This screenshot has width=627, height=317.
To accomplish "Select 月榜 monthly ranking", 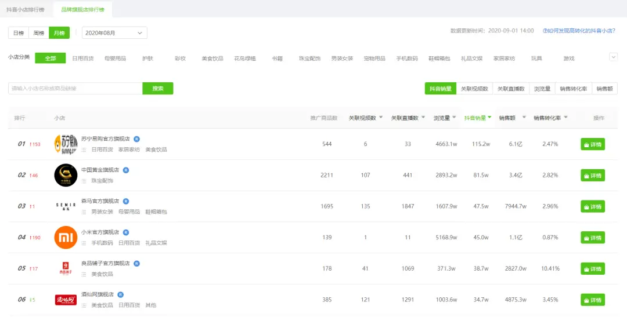I will pyautogui.click(x=59, y=32).
